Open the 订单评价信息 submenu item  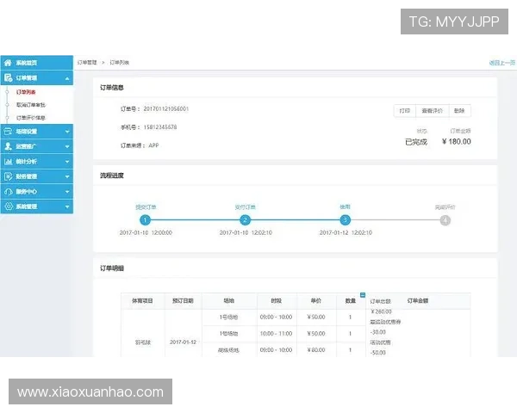click(31, 118)
